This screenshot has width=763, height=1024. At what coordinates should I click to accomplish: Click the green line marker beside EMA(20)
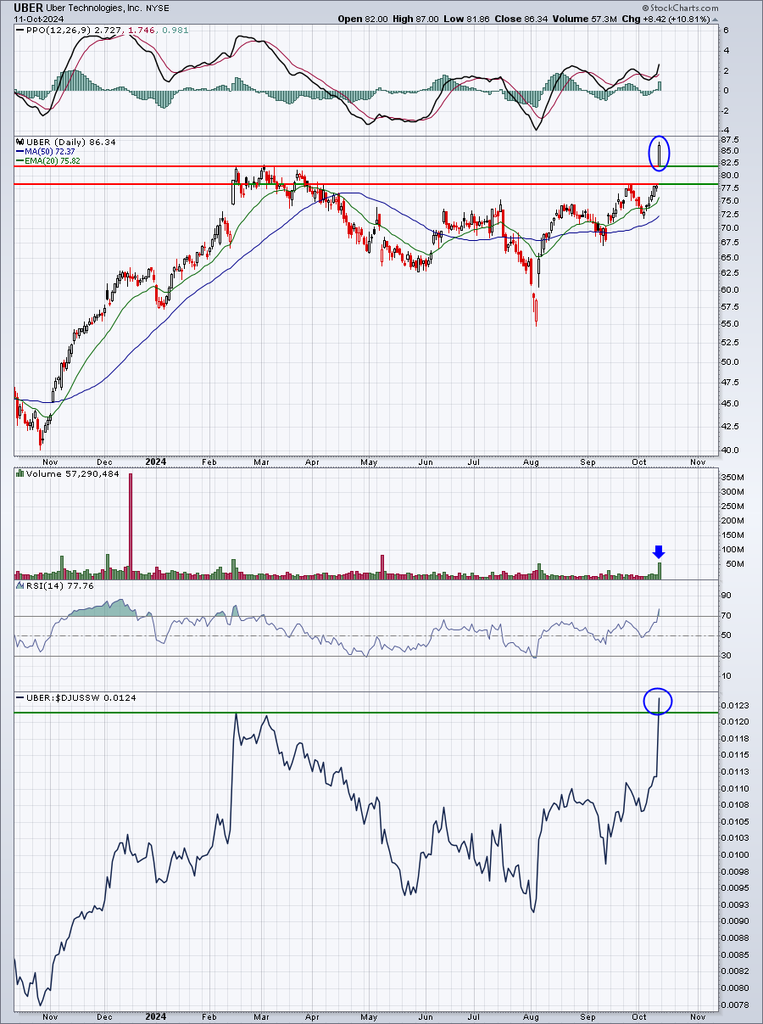19,159
